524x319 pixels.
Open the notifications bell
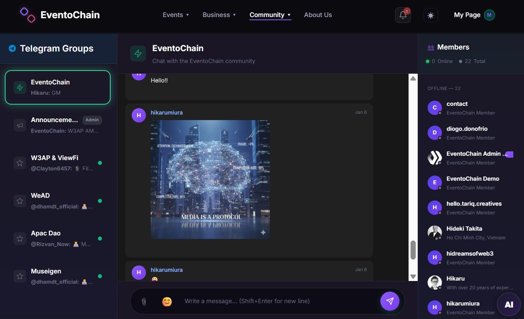403,15
